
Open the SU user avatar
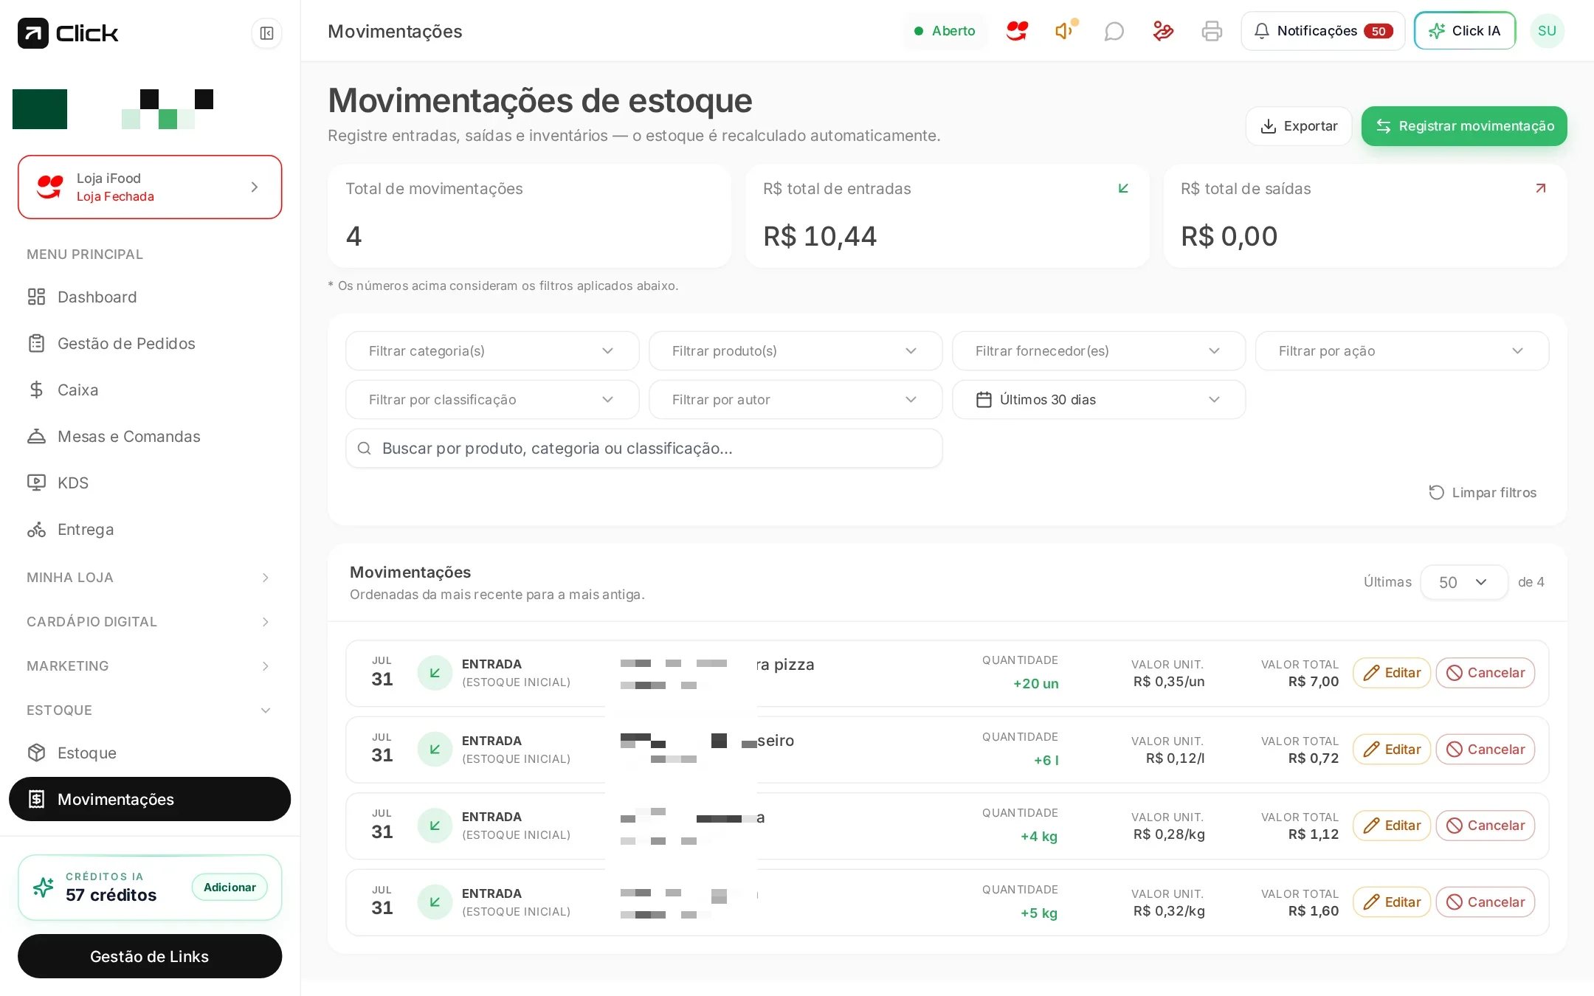point(1547,31)
